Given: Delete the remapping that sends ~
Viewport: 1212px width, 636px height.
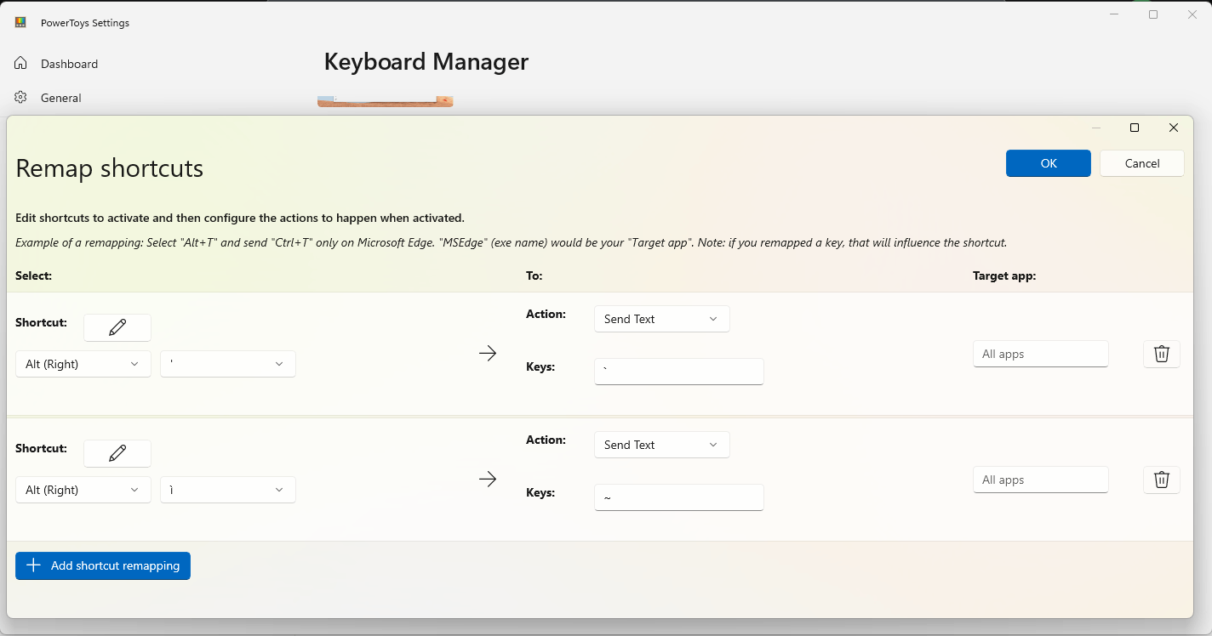Looking at the screenshot, I should click(x=1161, y=480).
